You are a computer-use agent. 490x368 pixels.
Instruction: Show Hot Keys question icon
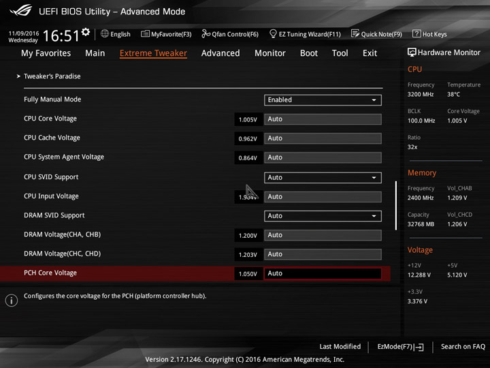[x=416, y=33]
